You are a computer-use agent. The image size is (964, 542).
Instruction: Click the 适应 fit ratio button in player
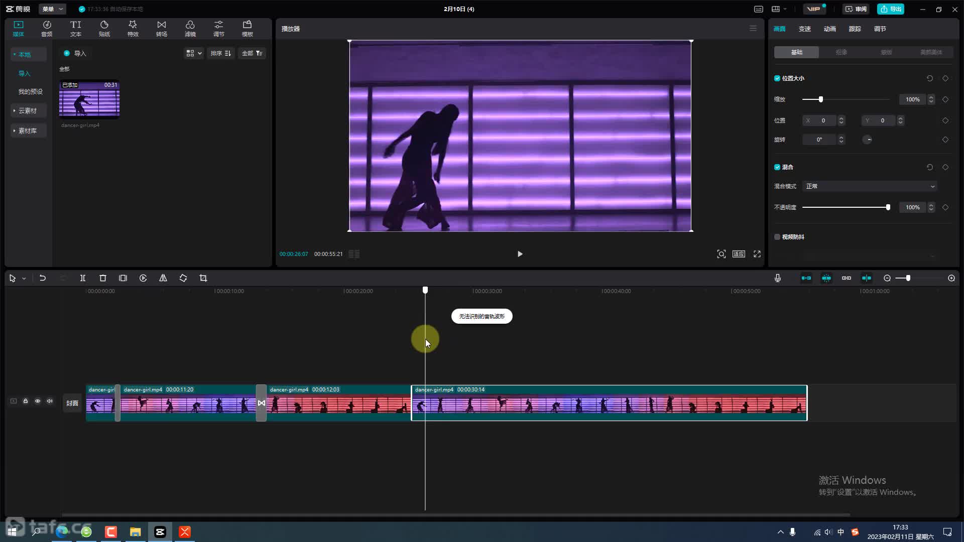[x=739, y=254]
